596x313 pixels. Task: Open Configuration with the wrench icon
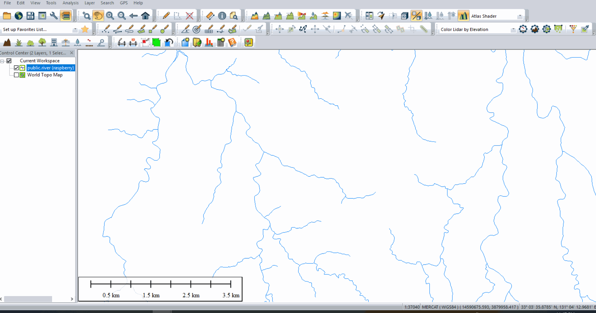[54, 16]
